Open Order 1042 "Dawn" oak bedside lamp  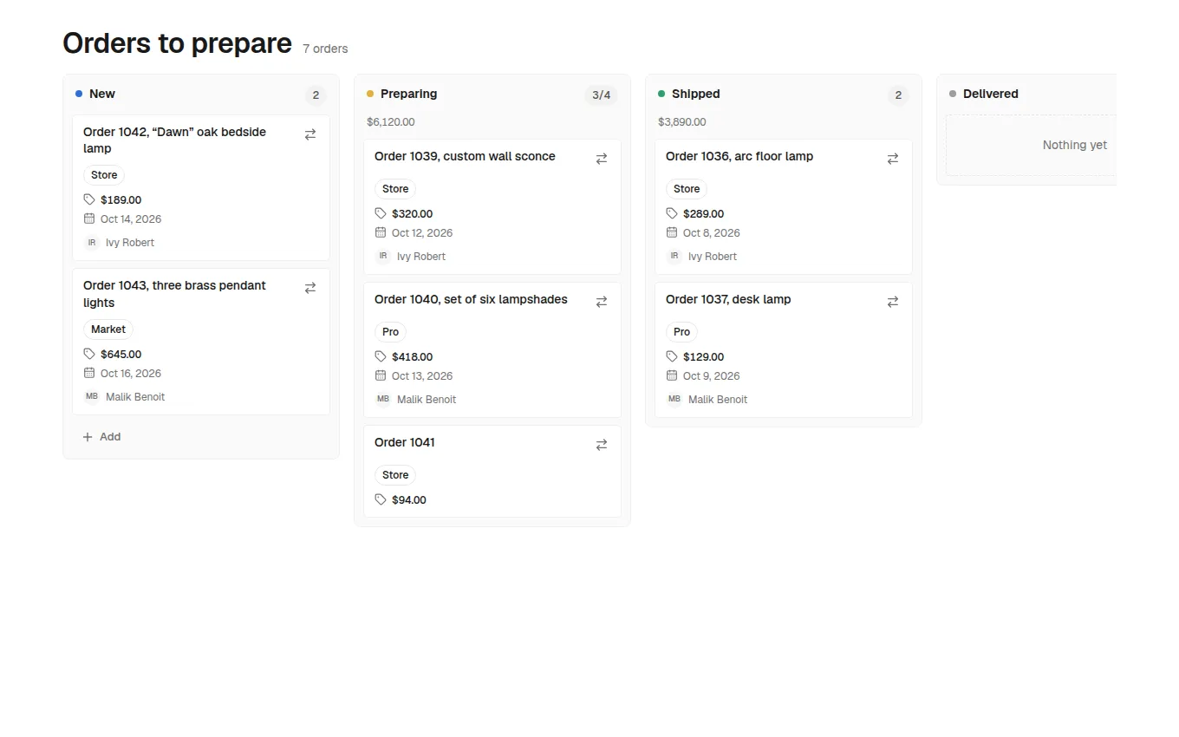175,140
